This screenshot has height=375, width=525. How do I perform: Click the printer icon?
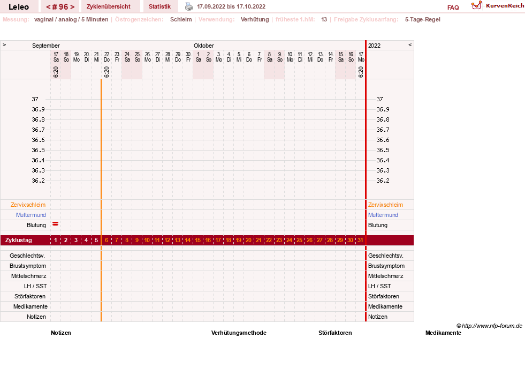189,6
